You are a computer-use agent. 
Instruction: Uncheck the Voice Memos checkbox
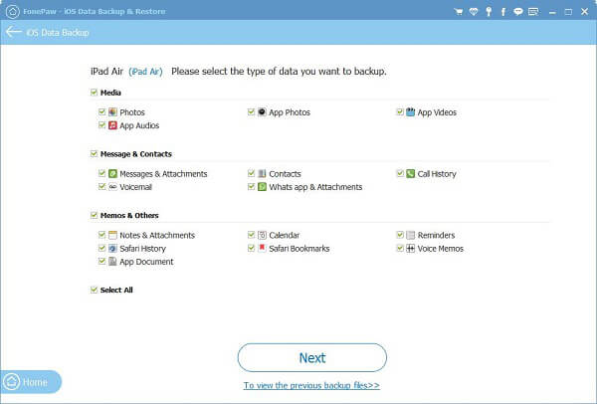coord(400,248)
